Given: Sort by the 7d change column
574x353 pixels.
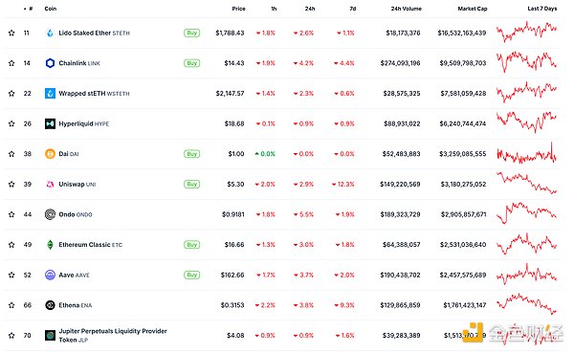Looking at the screenshot, I should click(x=352, y=9).
